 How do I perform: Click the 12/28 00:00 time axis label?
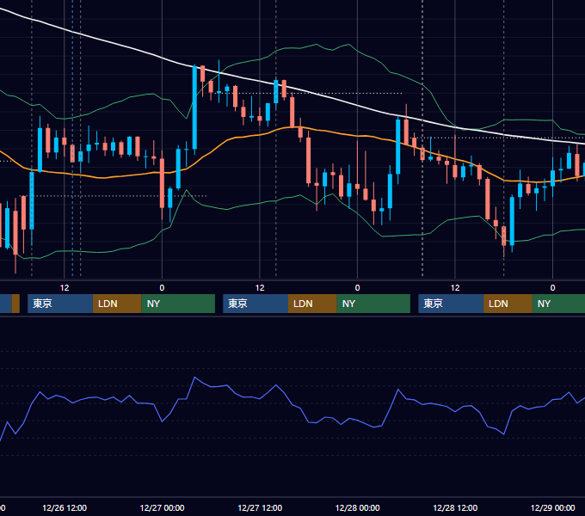[x=357, y=507]
